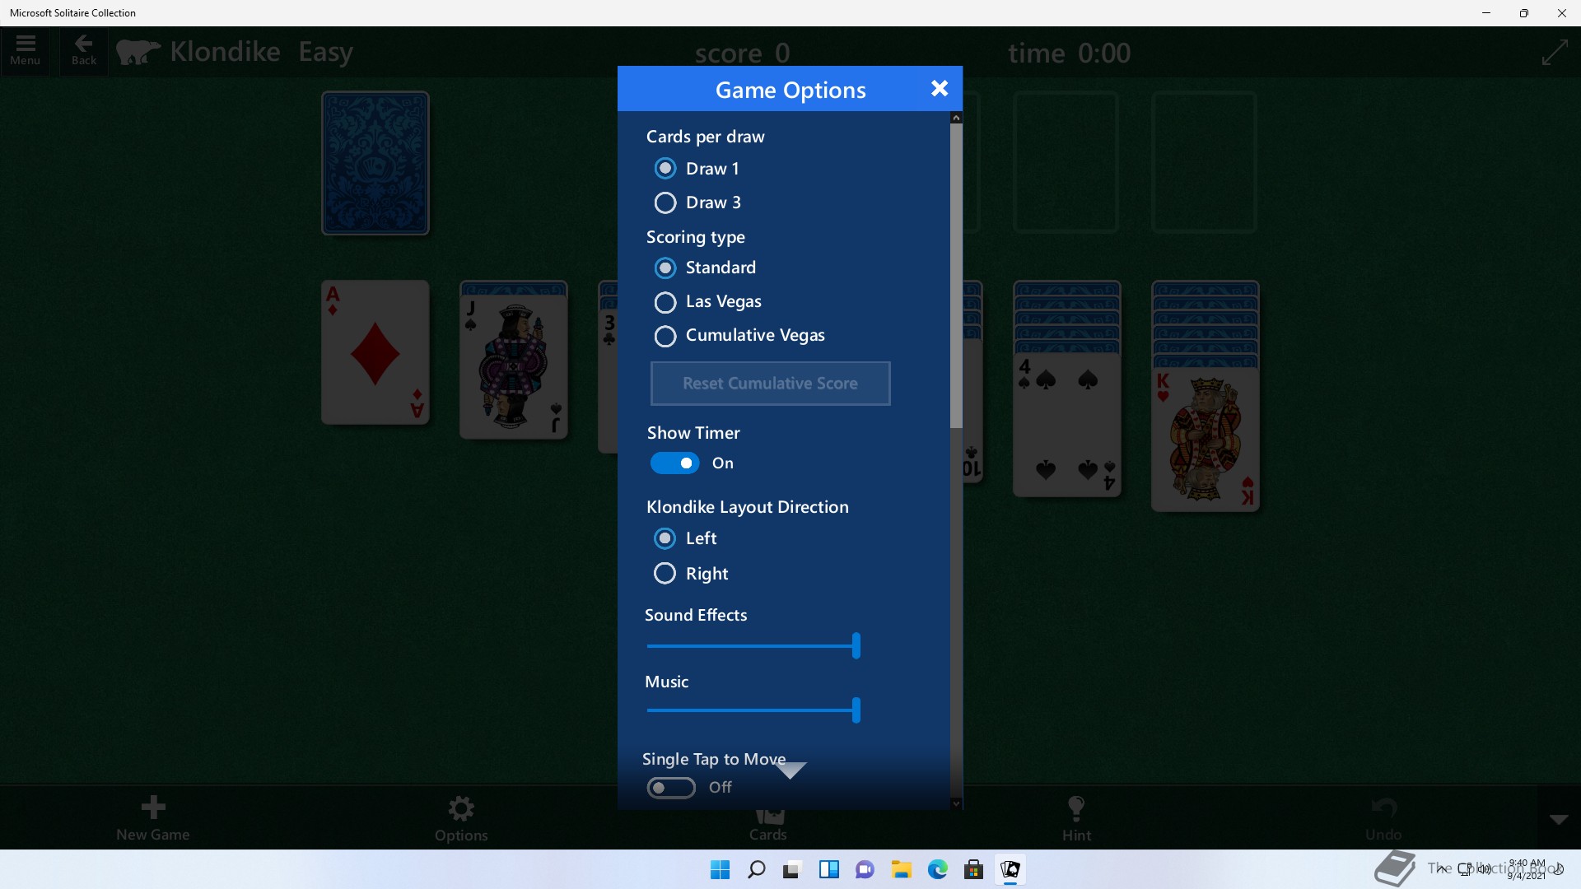
Task: Close the Game Options dialog
Action: [x=940, y=88]
